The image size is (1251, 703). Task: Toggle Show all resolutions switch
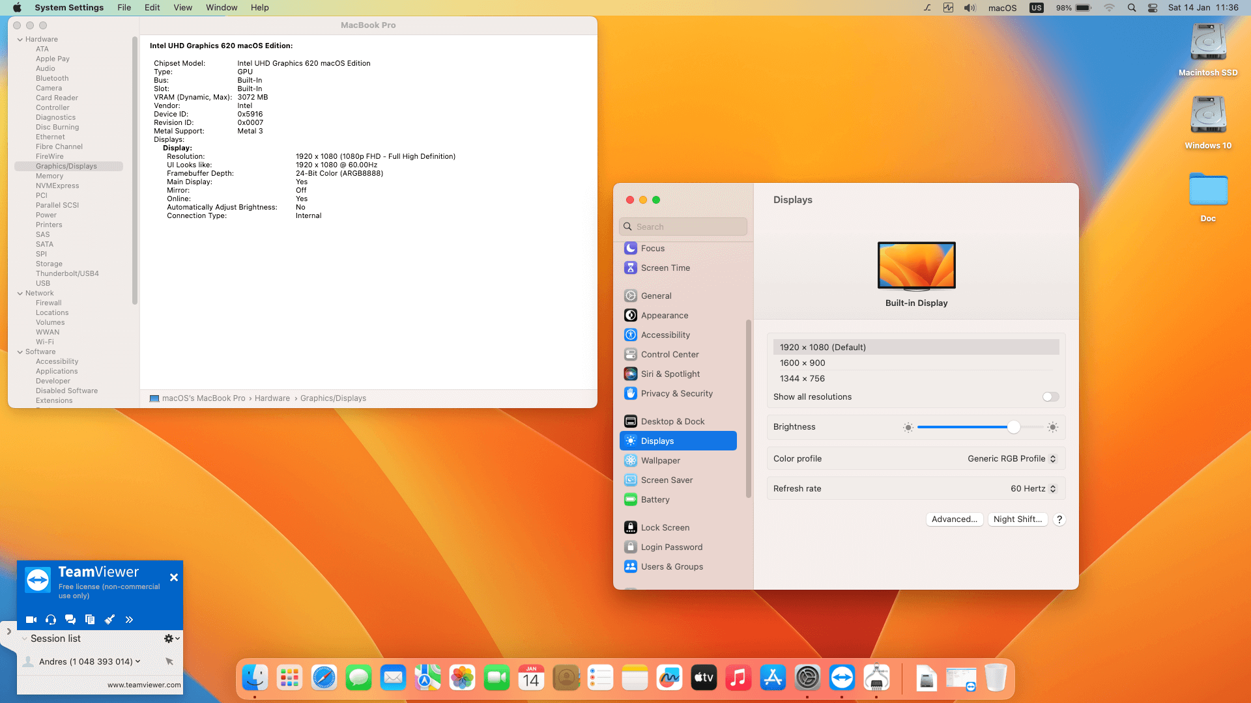tap(1050, 397)
